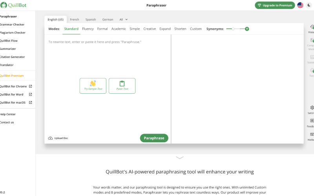
Task: Select Simple mode
Action: (135, 29)
